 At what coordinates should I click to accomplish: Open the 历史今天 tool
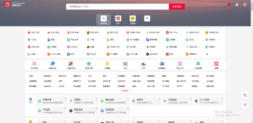(x=180, y=66)
